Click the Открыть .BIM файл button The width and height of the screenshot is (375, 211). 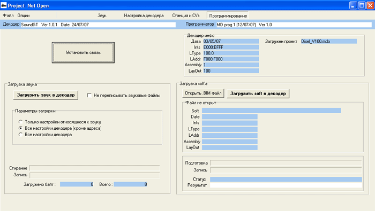click(203, 93)
